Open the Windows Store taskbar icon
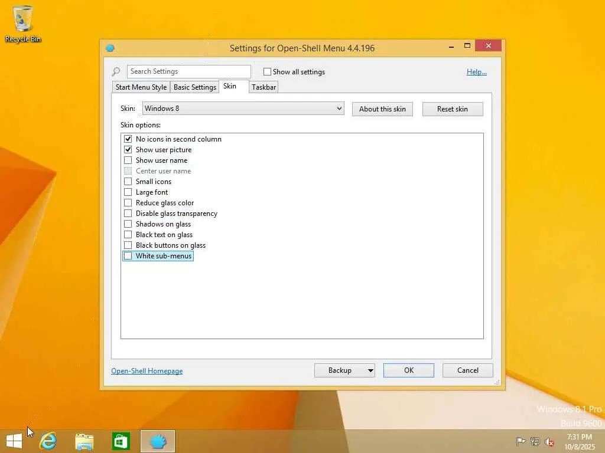 click(x=121, y=441)
